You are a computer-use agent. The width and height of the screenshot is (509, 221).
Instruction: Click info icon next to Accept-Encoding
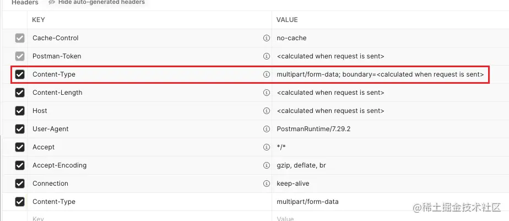tap(266, 165)
